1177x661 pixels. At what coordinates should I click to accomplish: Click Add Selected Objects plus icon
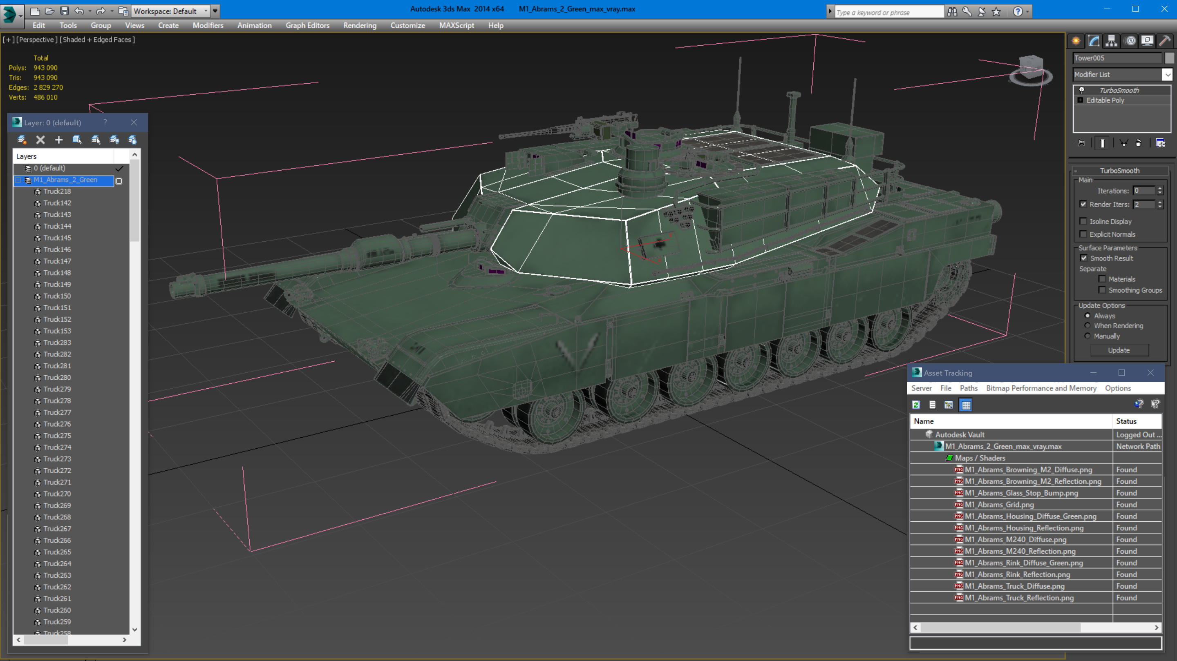58,140
